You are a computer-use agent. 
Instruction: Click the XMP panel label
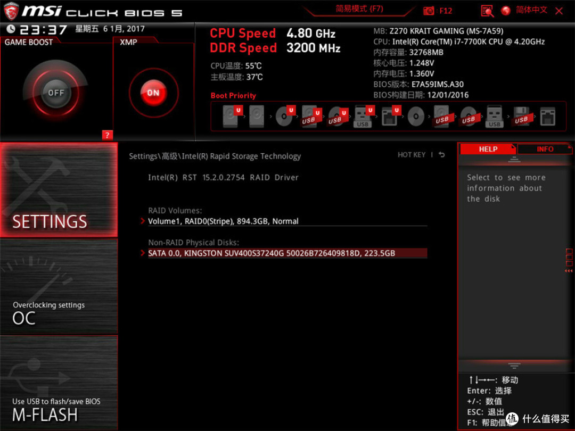click(x=128, y=42)
